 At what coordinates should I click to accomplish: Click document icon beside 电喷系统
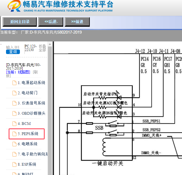point(14,144)
